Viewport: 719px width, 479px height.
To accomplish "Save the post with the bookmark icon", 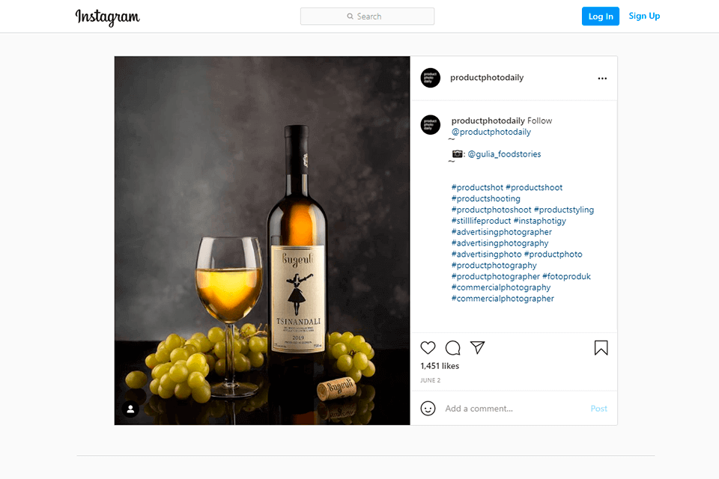I will pos(601,348).
